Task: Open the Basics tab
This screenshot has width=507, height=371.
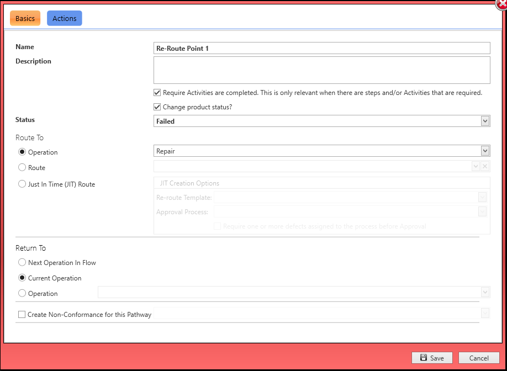Action: tap(25, 18)
